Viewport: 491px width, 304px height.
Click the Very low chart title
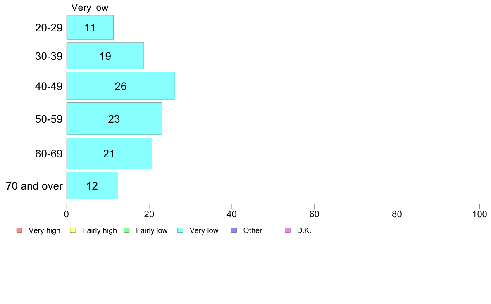pos(90,7)
